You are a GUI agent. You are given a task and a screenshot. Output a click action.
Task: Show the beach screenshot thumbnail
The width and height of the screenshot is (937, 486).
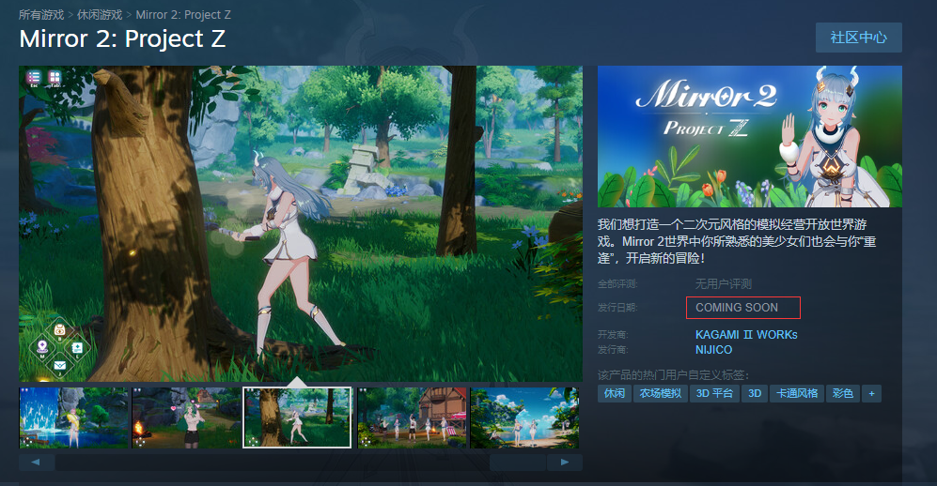coord(524,418)
